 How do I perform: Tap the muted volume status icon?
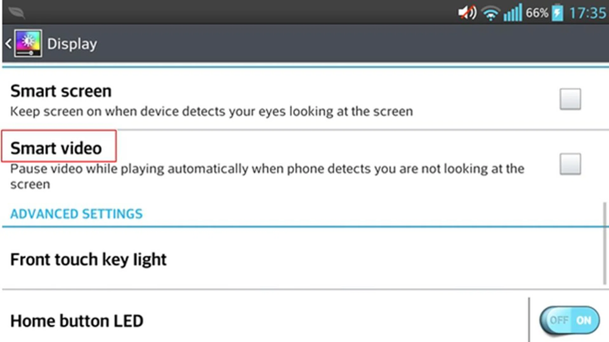[x=467, y=13]
